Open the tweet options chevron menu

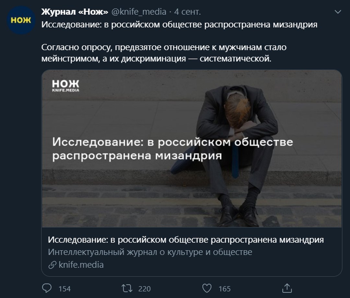point(338,12)
